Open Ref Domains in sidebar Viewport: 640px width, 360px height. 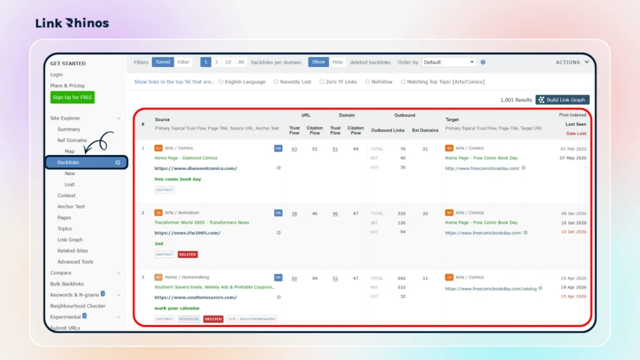coord(72,140)
